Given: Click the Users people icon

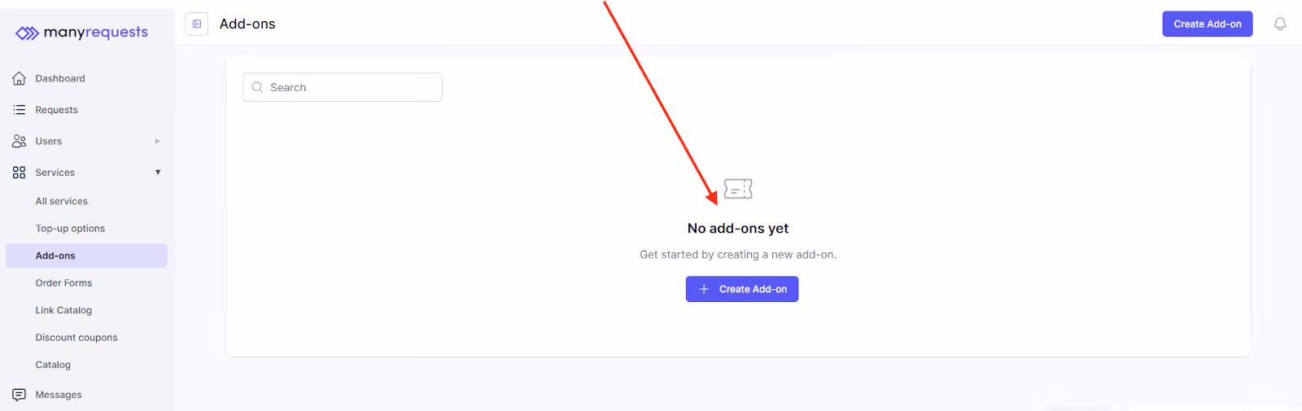Looking at the screenshot, I should pos(20,142).
